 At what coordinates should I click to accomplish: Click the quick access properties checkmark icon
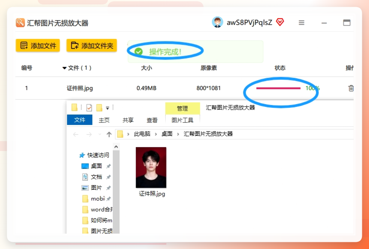coord(89,108)
